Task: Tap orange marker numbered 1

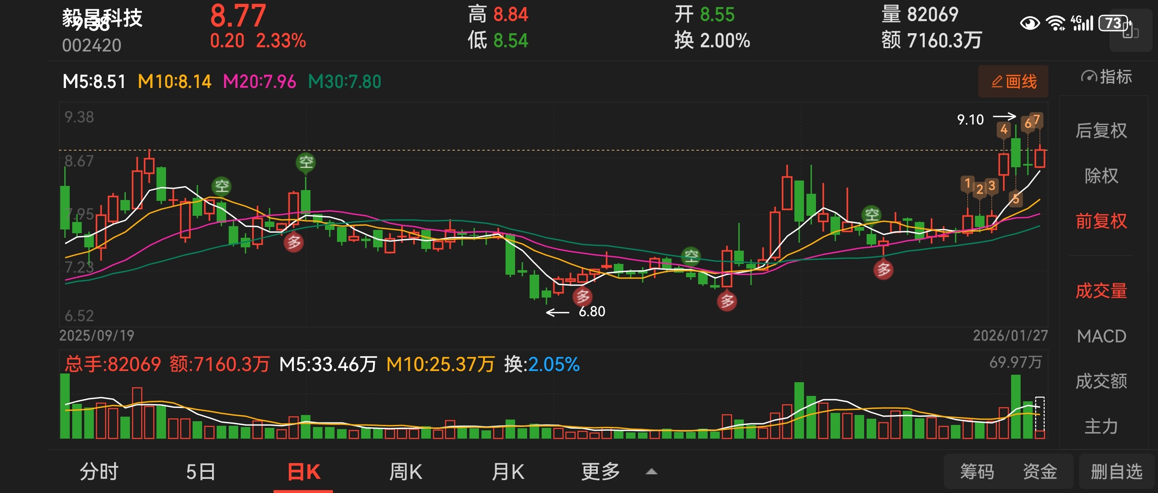Action: 967,183
